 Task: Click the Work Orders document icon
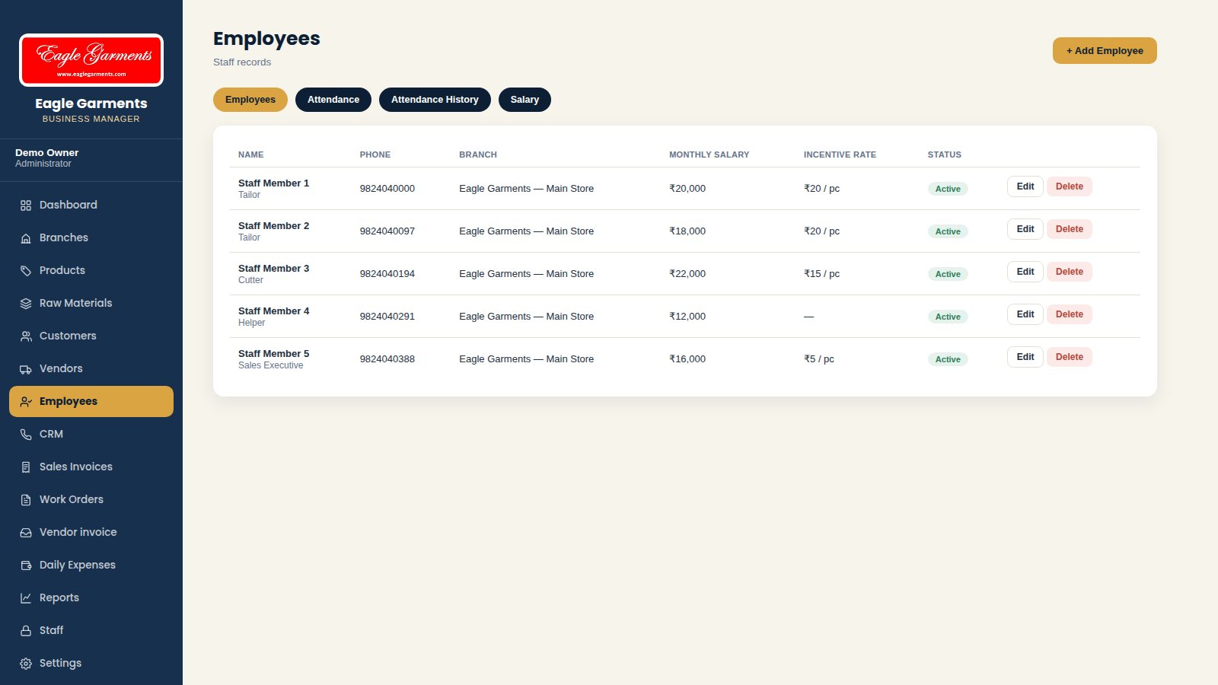(x=26, y=500)
